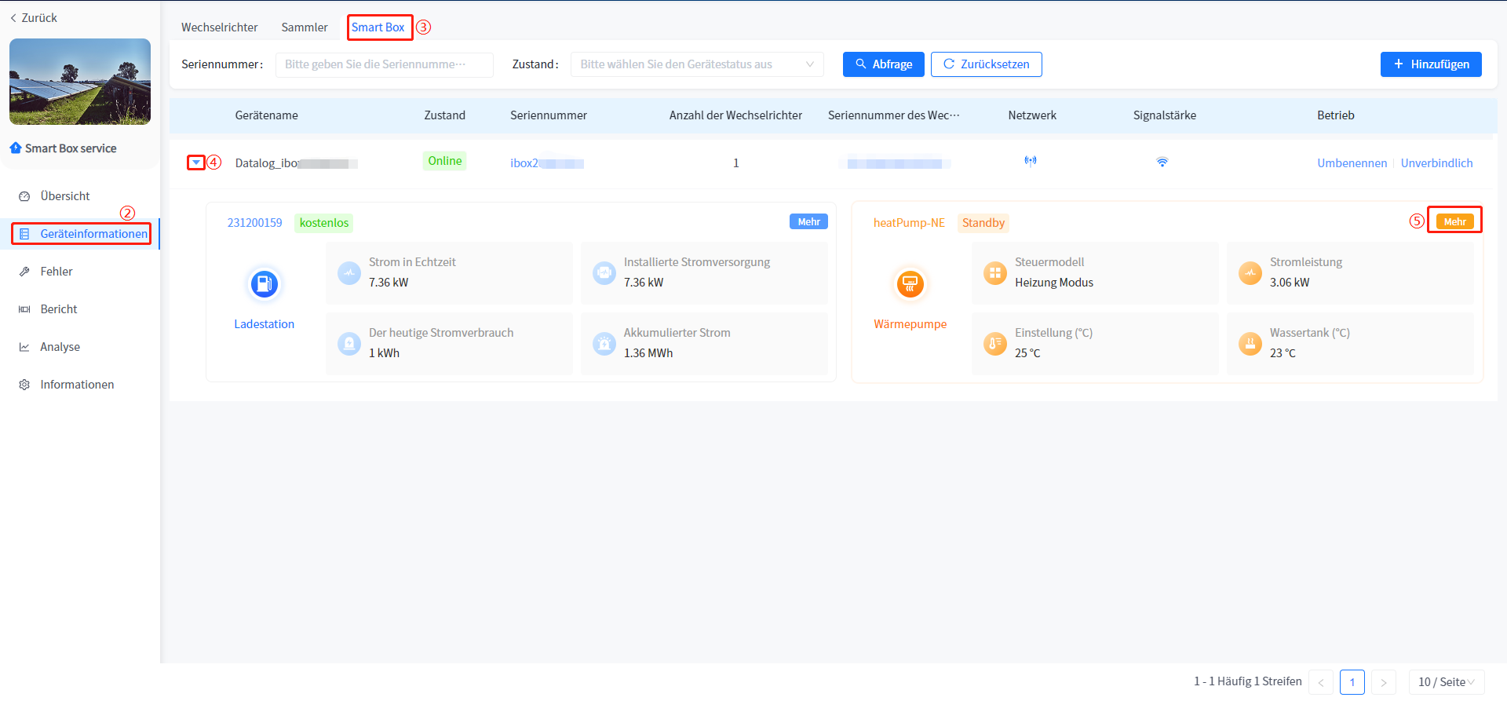
Task: Click the Abfrage search button
Action: click(884, 64)
